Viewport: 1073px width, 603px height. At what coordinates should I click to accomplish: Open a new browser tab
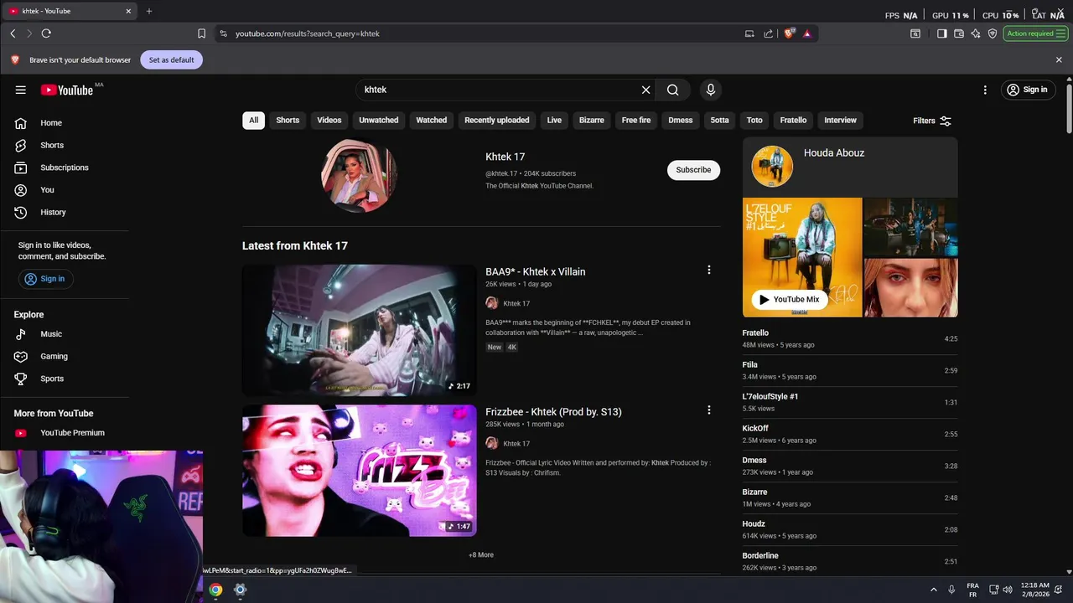pos(149,11)
